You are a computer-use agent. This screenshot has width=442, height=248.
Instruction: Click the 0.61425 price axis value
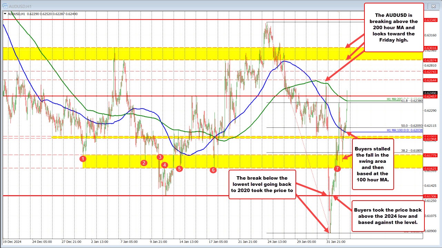[x=431, y=186]
